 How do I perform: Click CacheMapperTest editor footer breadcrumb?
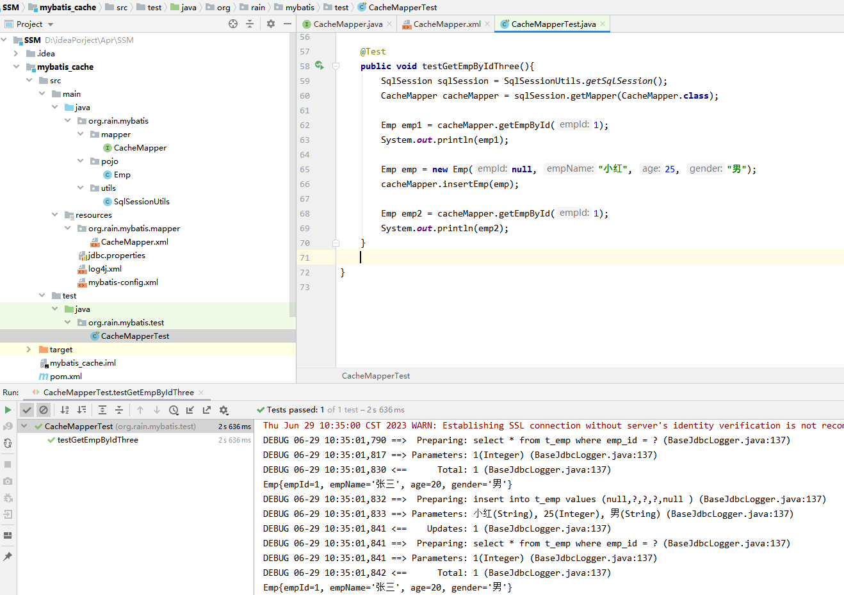point(376,376)
